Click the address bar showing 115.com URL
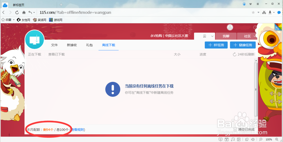The height and width of the screenshot is (142, 283). coord(76,12)
